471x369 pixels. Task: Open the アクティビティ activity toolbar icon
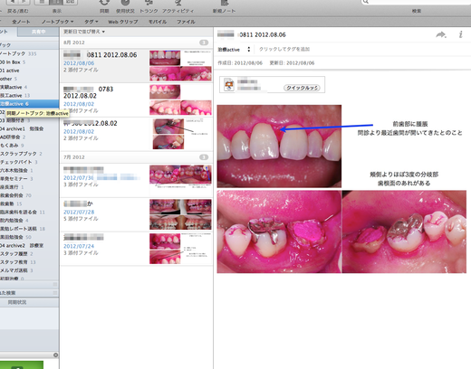pos(178,3)
